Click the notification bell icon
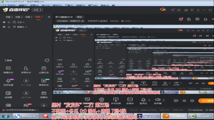The image size is (214, 120). tap(205, 19)
